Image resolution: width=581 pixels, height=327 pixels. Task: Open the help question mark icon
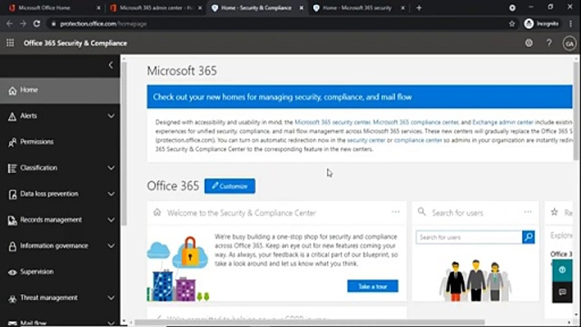tap(549, 43)
